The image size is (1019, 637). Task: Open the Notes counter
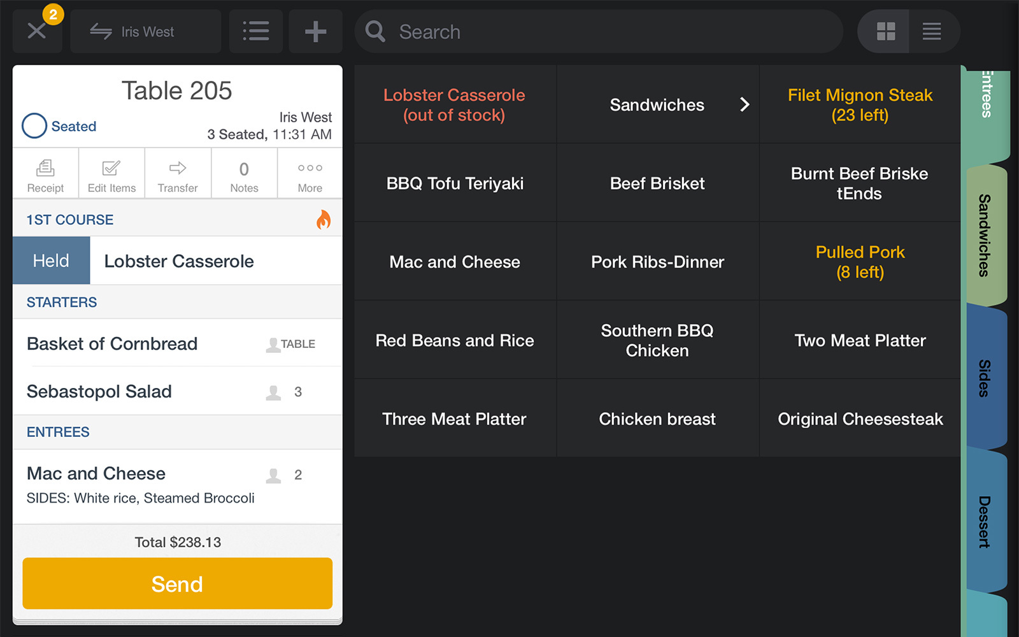click(x=244, y=174)
